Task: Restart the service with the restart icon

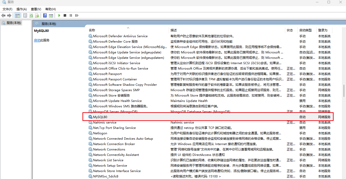Action: (77, 15)
